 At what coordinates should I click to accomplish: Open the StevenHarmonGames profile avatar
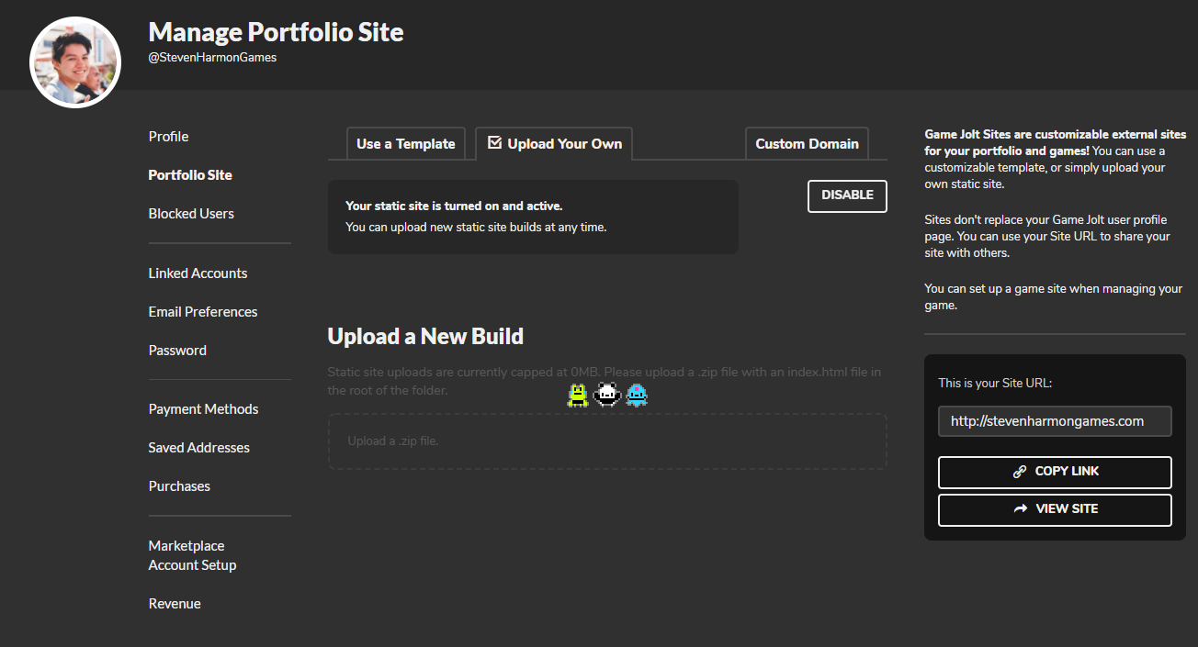pyautogui.click(x=75, y=61)
